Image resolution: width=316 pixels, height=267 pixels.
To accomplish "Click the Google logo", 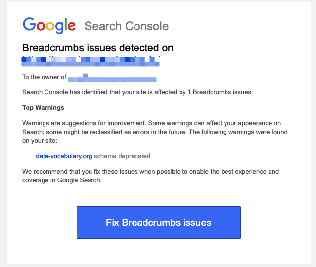I will (x=49, y=26).
